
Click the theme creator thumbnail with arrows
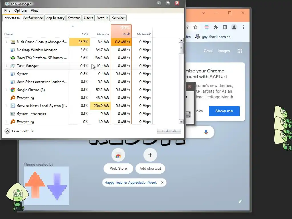(x=46, y=186)
